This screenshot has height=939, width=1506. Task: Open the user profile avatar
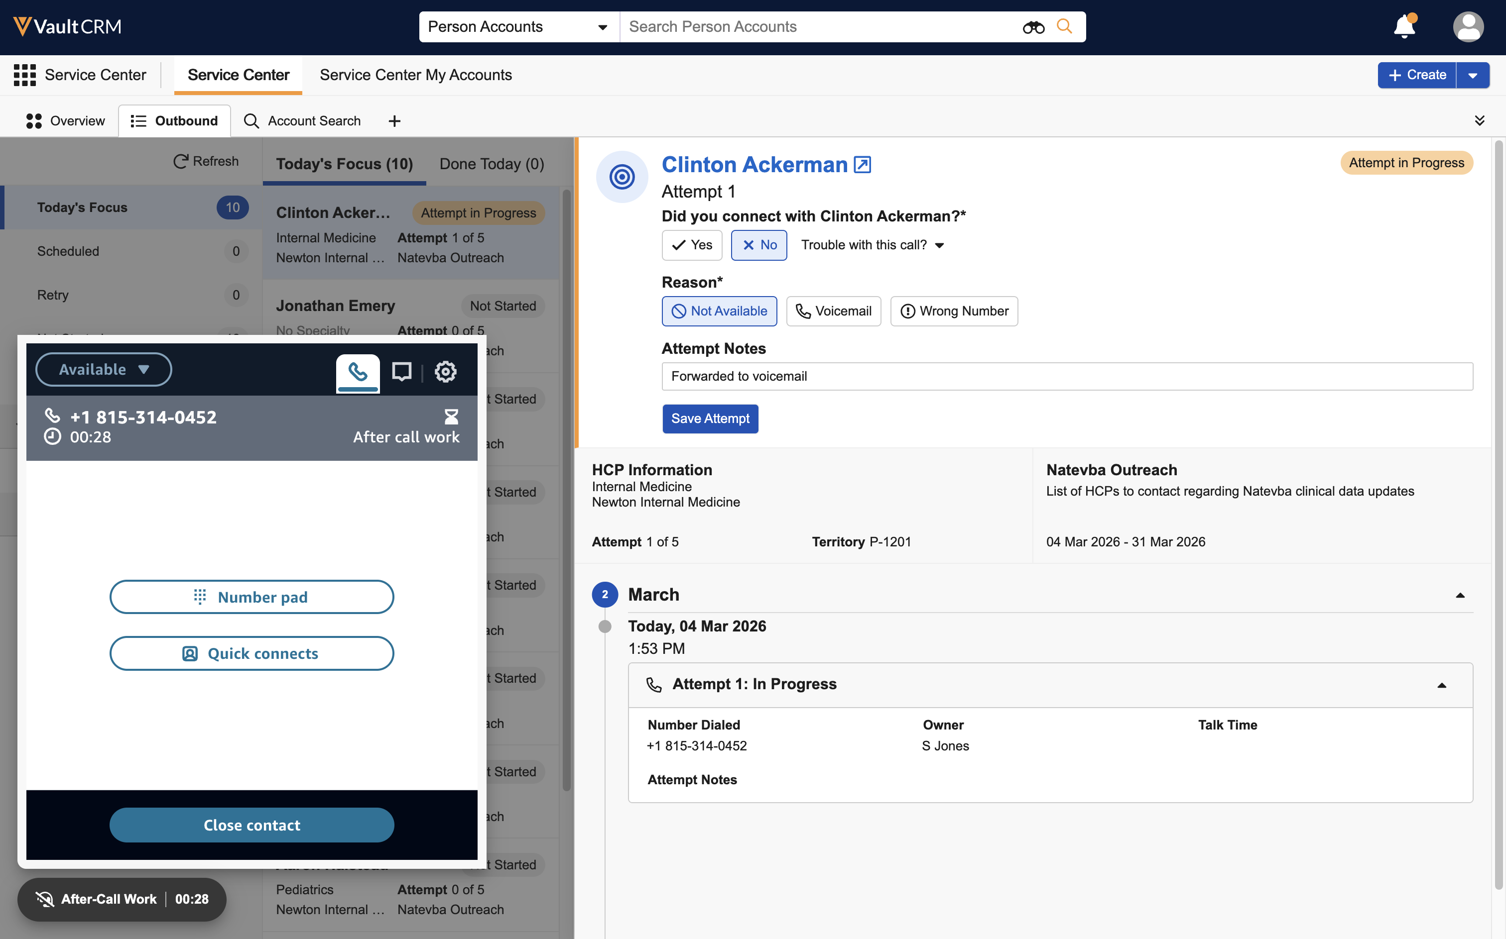click(x=1468, y=27)
